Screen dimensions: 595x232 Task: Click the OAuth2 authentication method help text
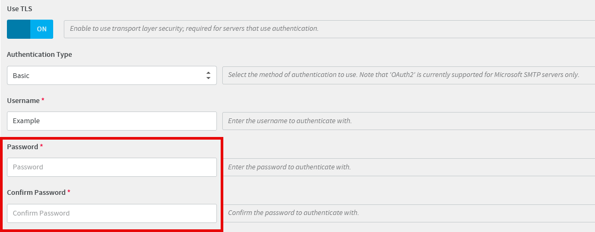(x=404, y=75)
